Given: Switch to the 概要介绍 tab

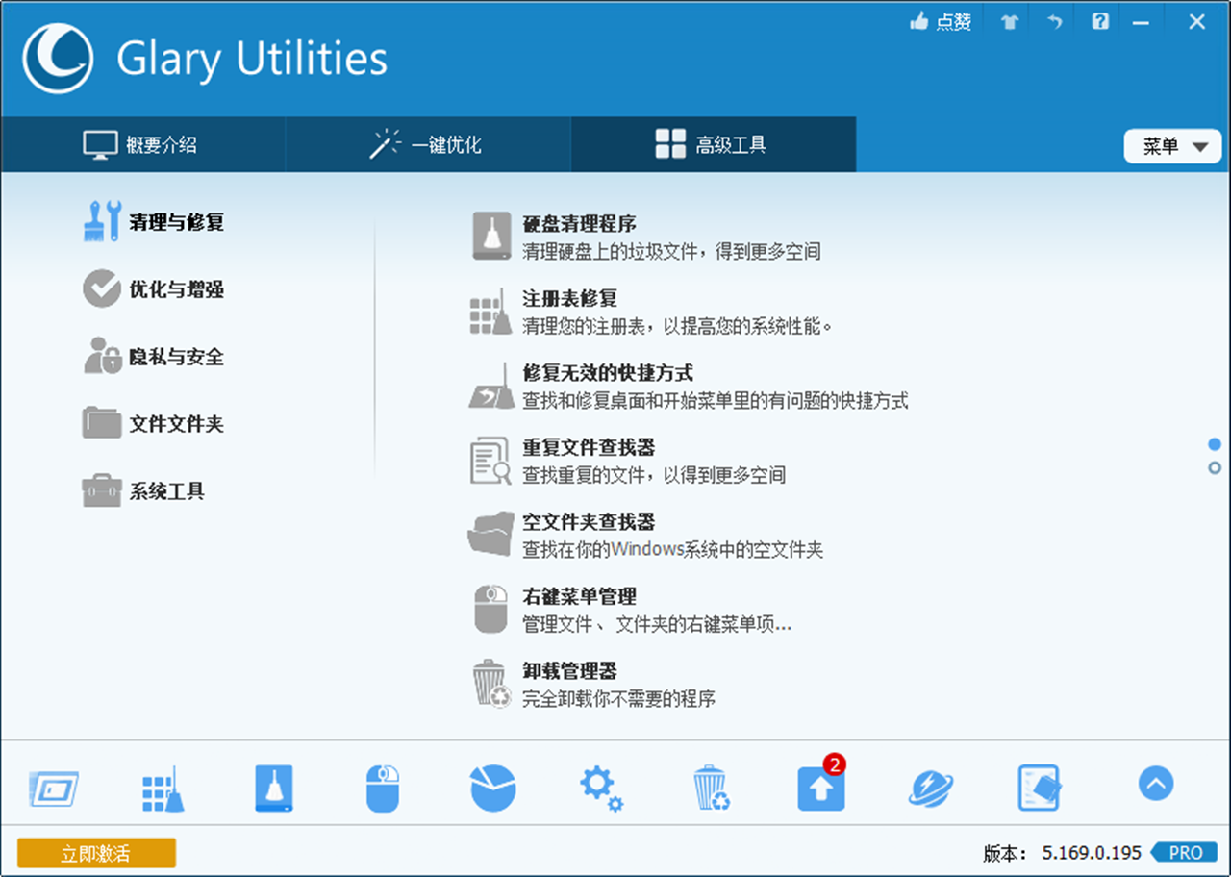Looking at the screenshot, I should pyautogui.click(x=142, y=144).
